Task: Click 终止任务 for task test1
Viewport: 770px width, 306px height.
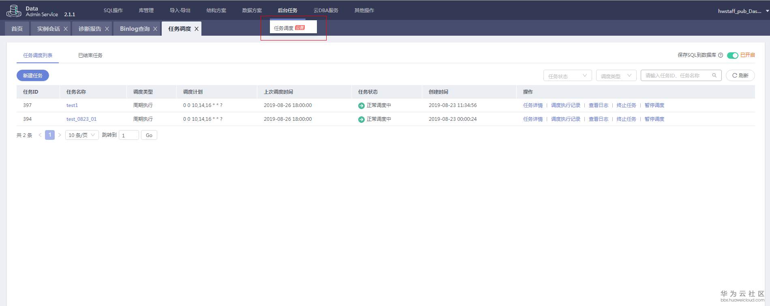Action: pyautogui.click(x=627, y=105)
